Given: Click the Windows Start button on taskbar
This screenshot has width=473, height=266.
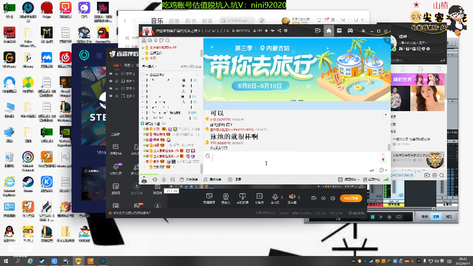Looking at the screenshot, I should (6, 261).
